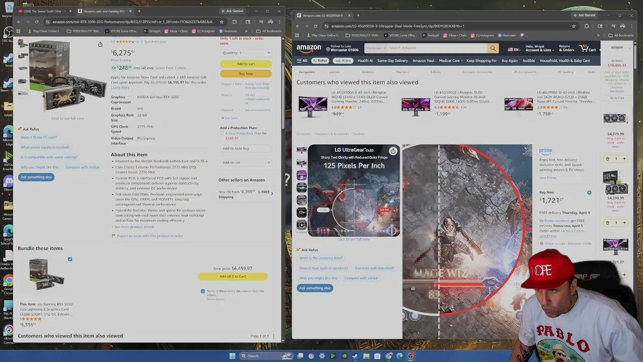This screenshot has width=643, height=362.
Task: Click share icon on LG UltraGear product image
Action: tap(393, 151)
